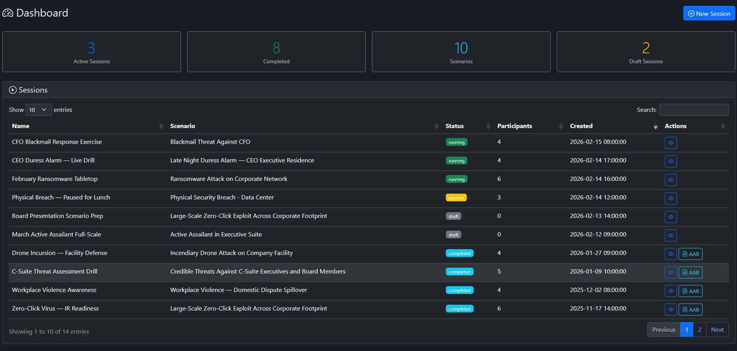Screen dimensions: 737x351
Task: Click the Previous pagination button
Action: [x=663, y=329]
